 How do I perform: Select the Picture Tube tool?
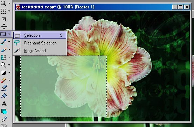point(4,88)
